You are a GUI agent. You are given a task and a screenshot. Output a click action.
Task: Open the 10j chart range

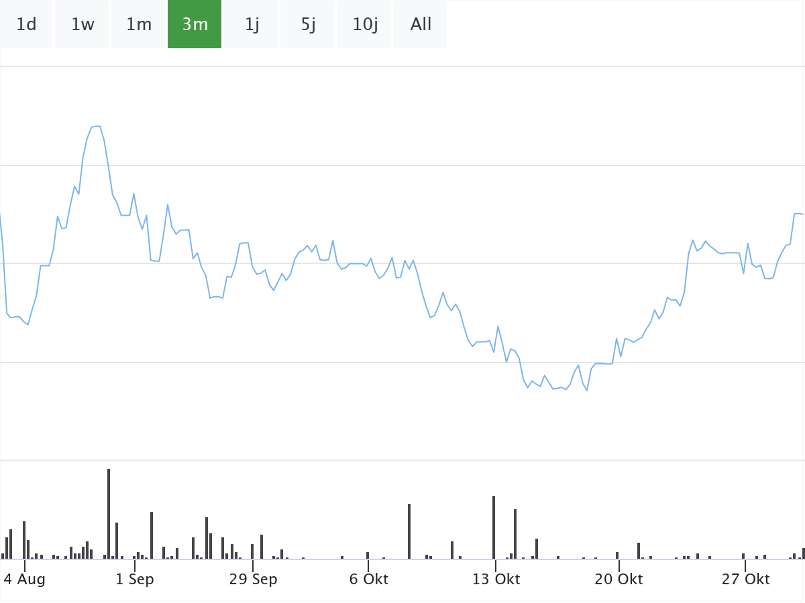(x=365, y=24)
